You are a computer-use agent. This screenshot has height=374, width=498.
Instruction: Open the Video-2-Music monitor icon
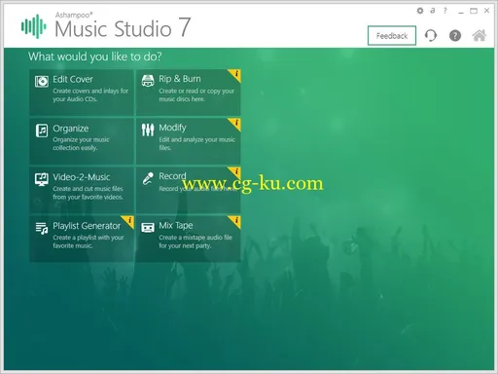pyautogui.click(x=42, y=179)
